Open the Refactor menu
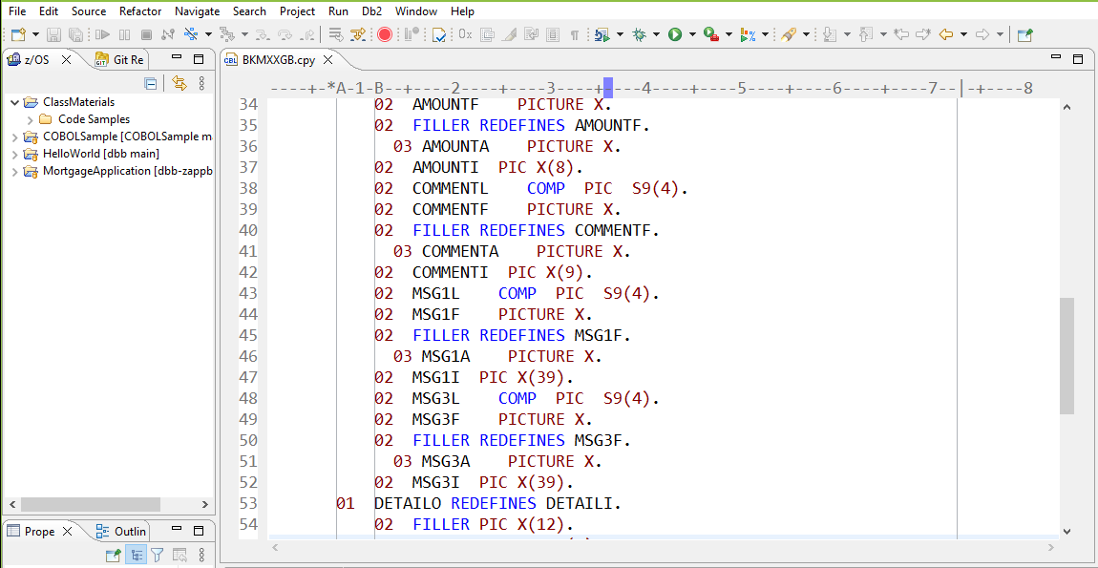This screenshot has width=1098, height=568. pos(140,11)
